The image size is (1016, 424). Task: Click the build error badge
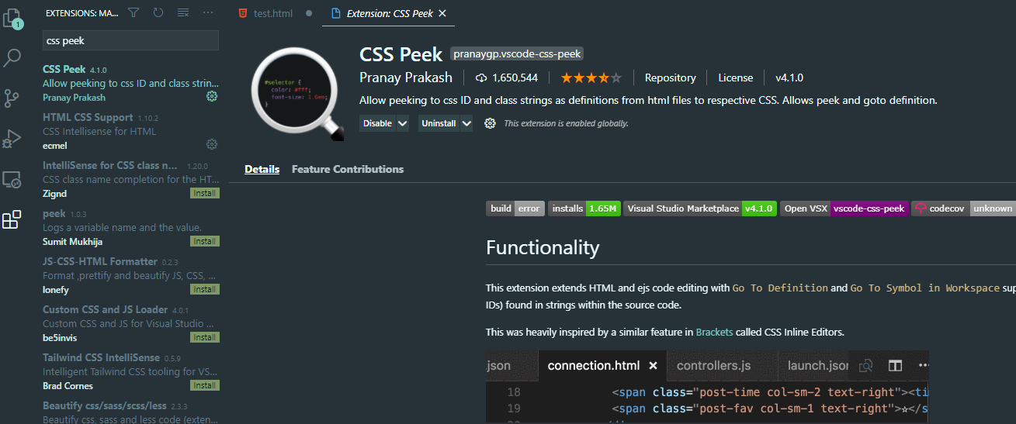(515, 209)
